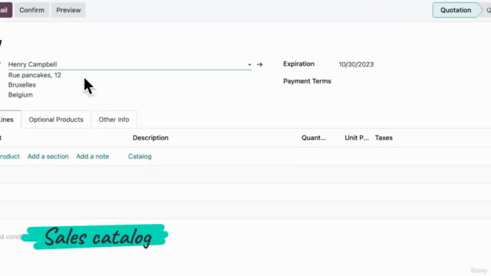Click the Bruxelles city text
Viewport: 491px width, 276px height.
(22, 85)
